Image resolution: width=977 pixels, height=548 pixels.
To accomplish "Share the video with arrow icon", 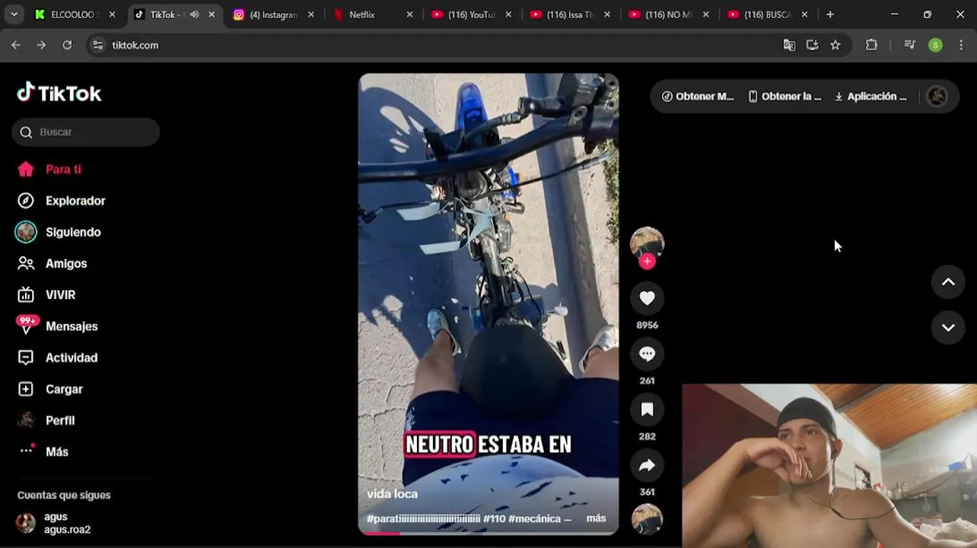I will [647, 465].
